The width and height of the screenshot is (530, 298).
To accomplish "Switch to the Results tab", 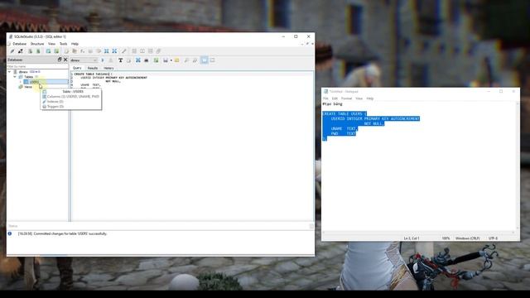I will tap(92, 68).
